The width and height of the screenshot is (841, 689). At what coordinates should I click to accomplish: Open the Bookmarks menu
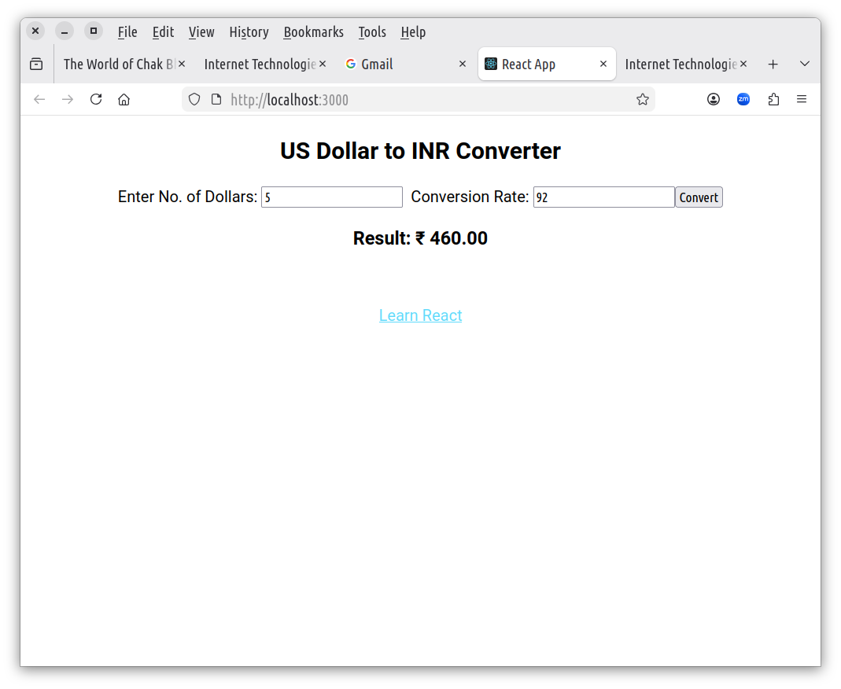(x=313, y=32)
